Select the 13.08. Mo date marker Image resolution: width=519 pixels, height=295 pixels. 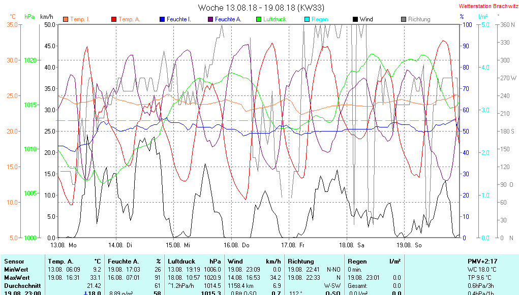(64, 245)
